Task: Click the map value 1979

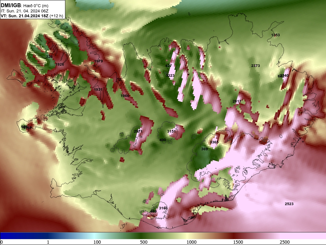Action: point(98,61)
